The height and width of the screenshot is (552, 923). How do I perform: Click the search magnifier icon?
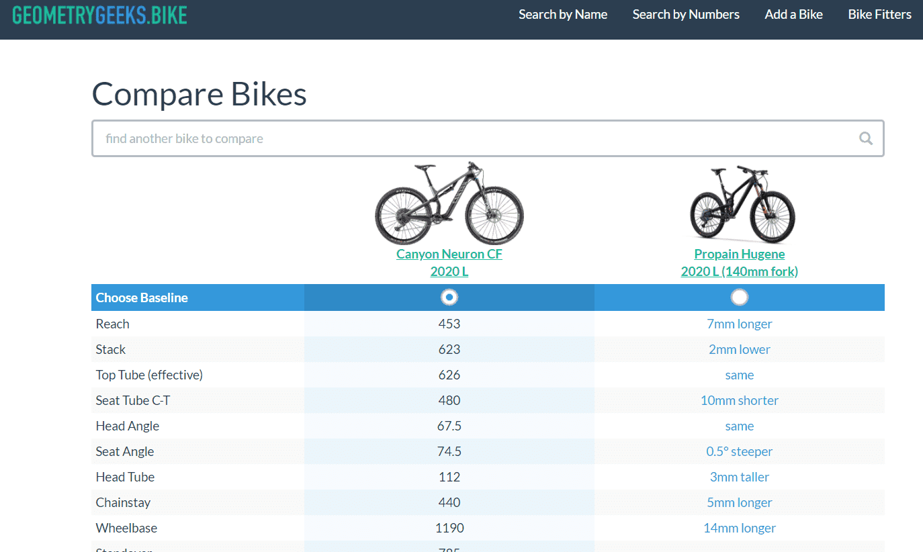coord(865,138)
